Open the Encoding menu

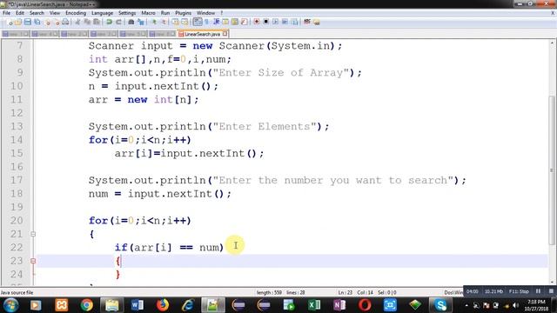click(x=76, y=13)
